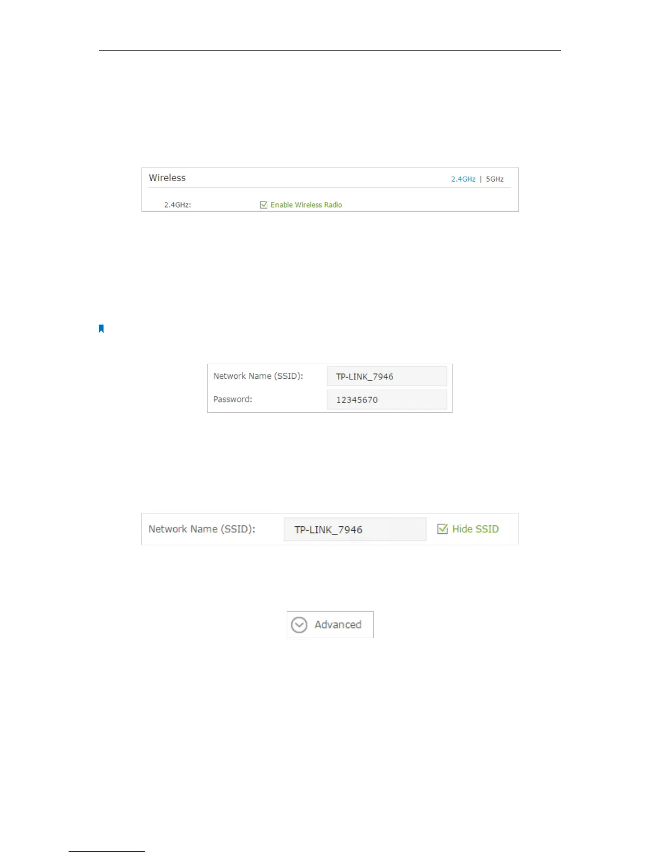
Task: Click the Network Name label above Password
Action: (x=258, y=376)
